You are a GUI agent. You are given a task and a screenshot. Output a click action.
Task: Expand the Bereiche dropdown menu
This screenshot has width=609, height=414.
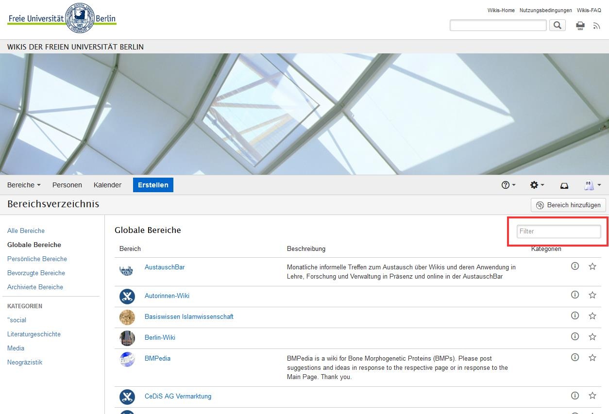(x=24, y=185)
